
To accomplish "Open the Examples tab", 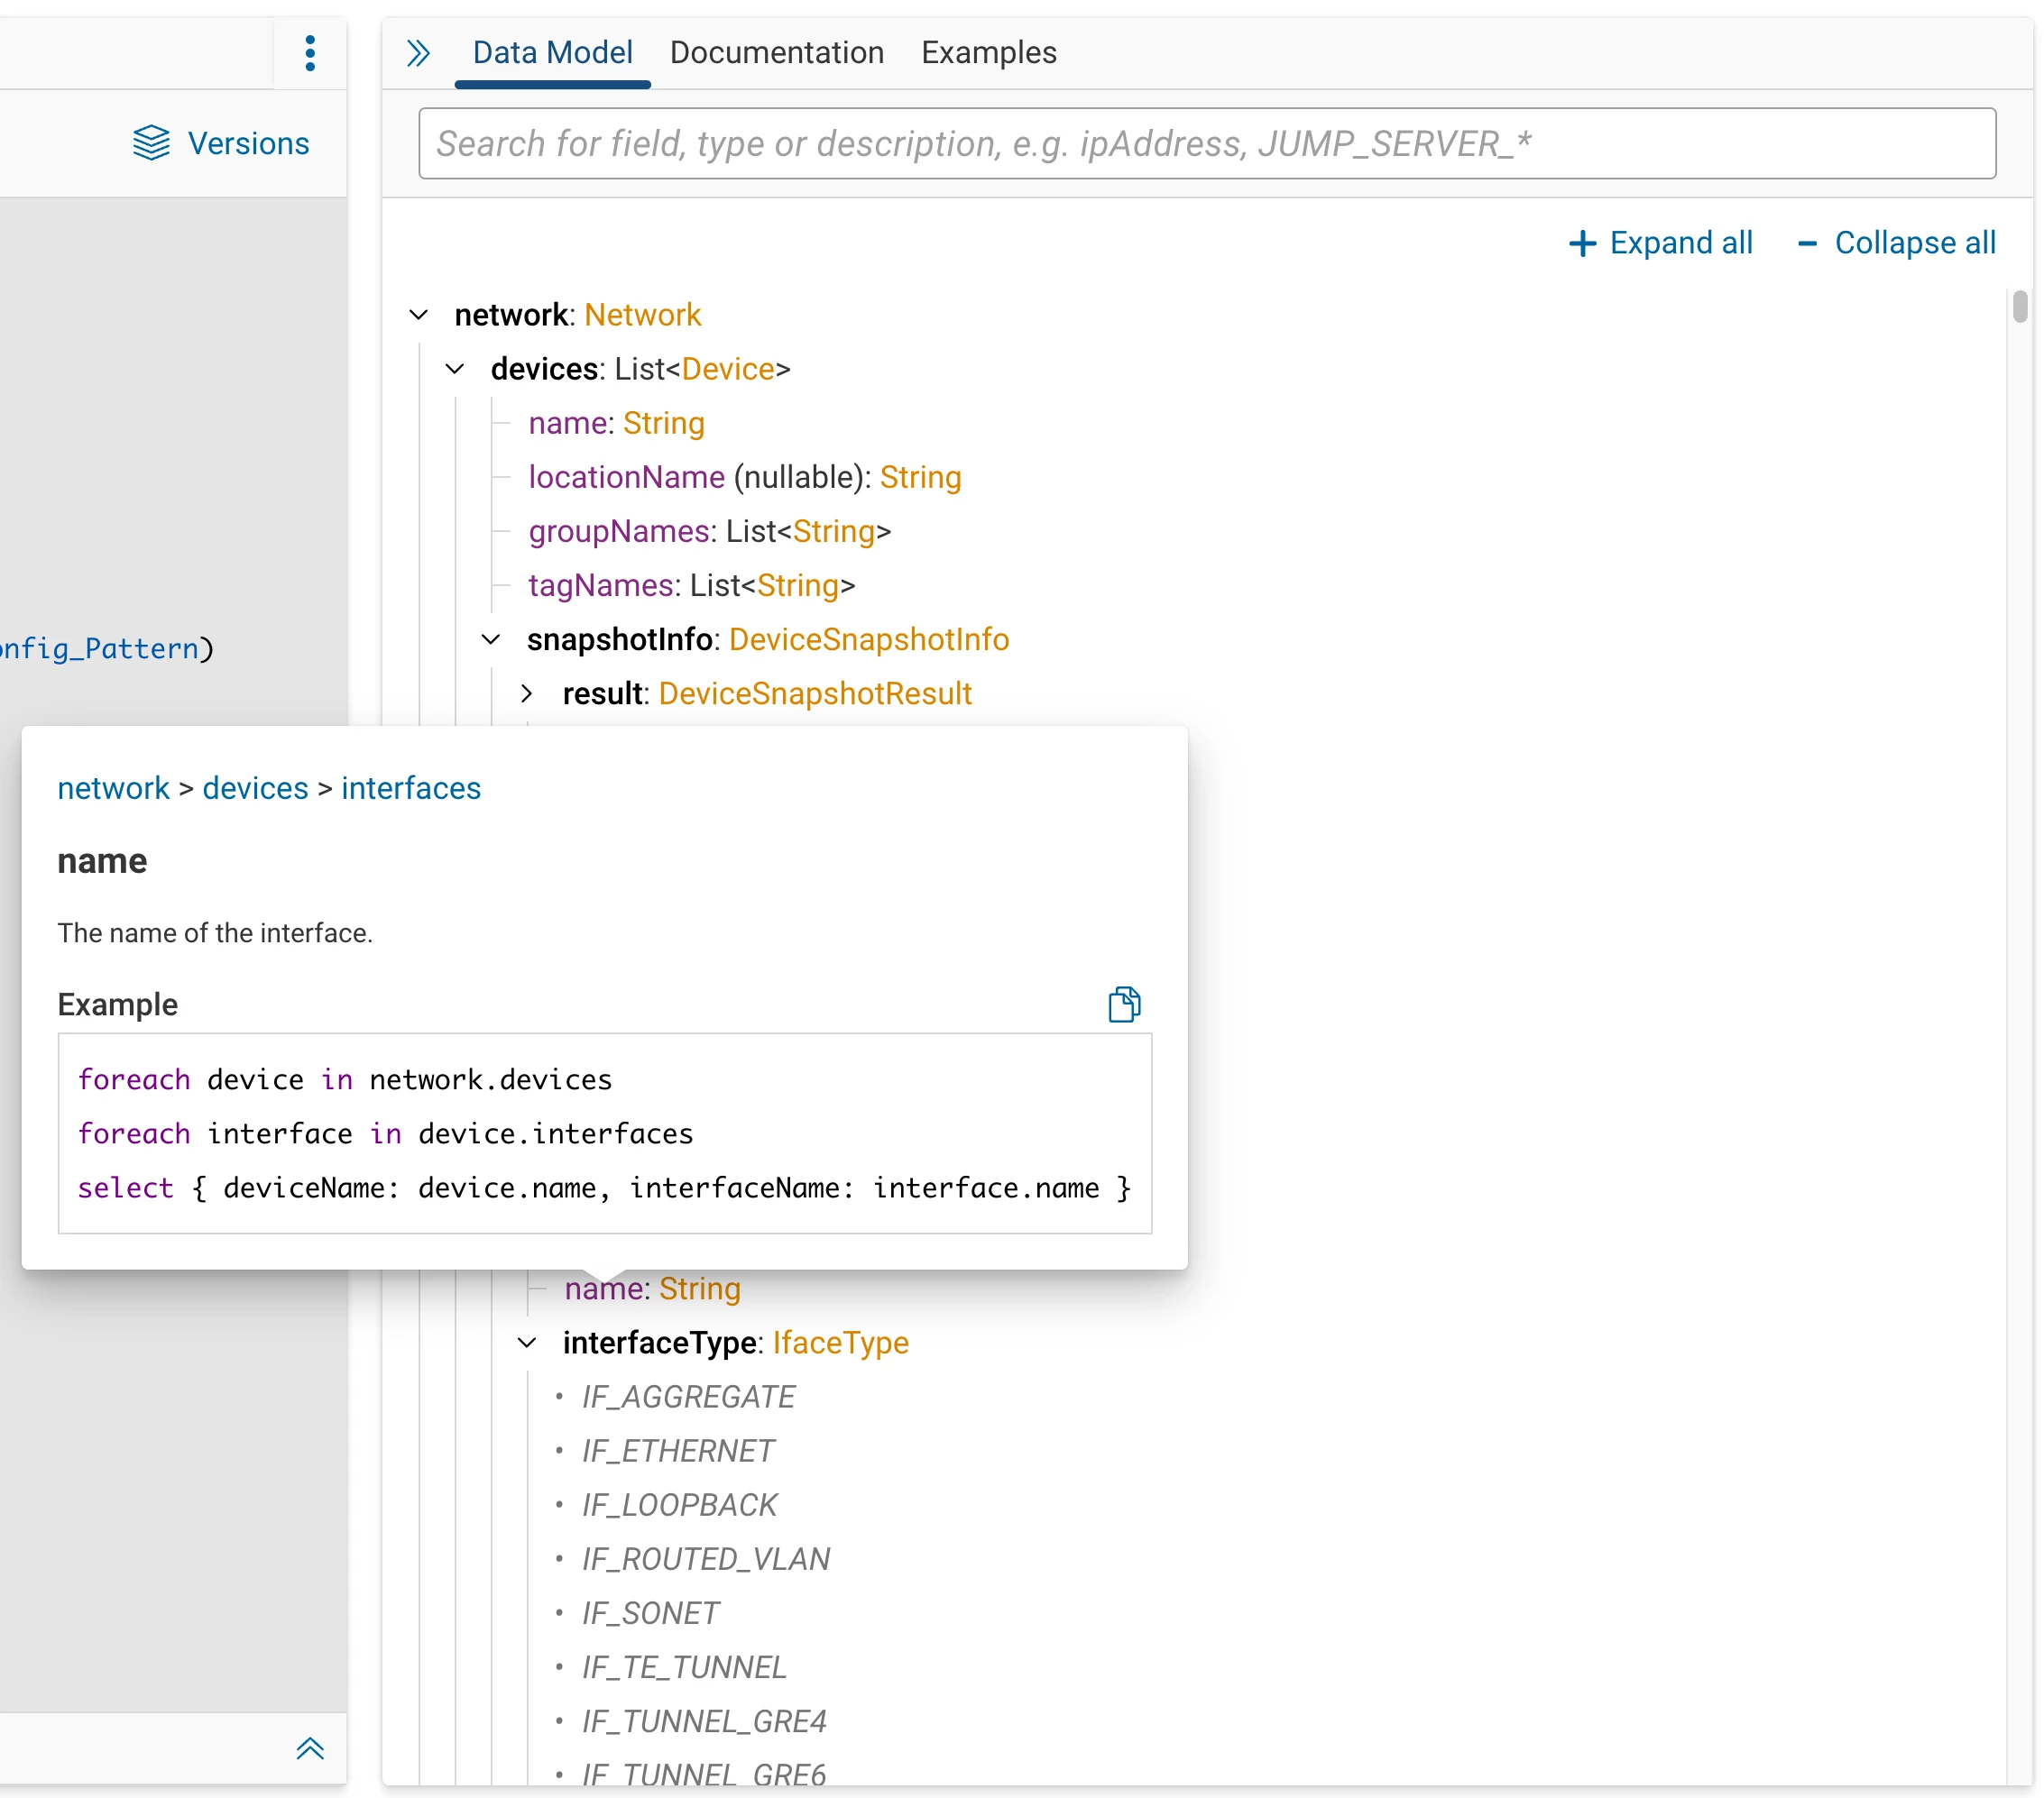I will (988, 52).
